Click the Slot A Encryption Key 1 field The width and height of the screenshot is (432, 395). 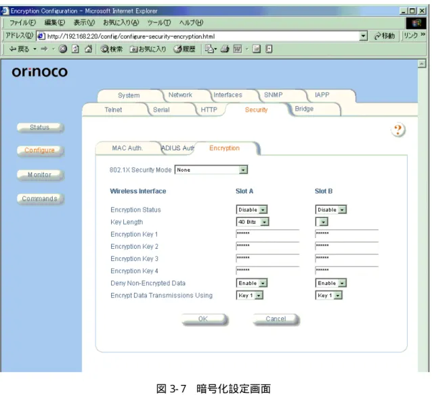tap(267, 234)
